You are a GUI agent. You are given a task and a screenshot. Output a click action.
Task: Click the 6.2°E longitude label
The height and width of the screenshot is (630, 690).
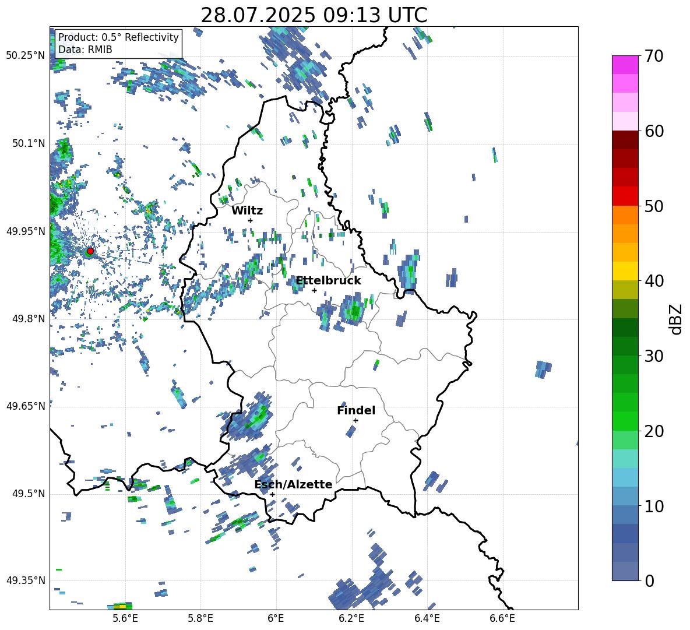[351, 618]
